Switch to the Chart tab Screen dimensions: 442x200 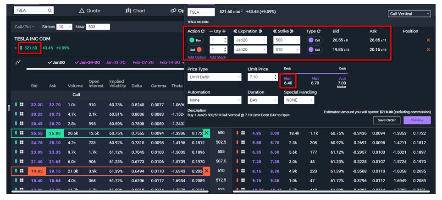click(x=135, y=11)
